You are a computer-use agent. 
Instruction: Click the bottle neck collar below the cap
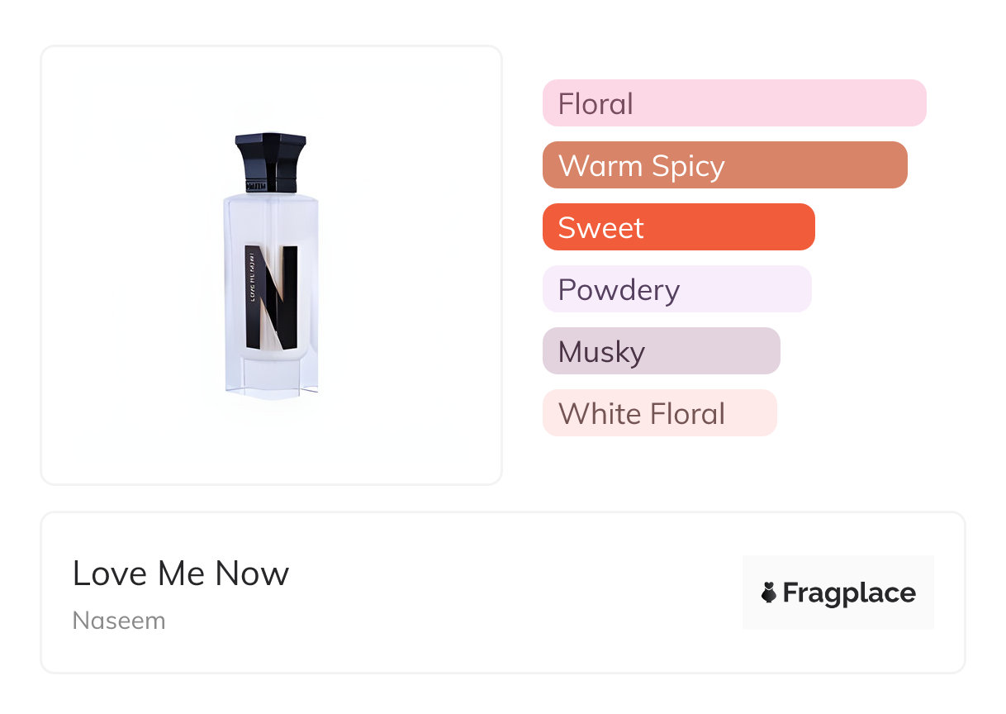pyautogui.click(x=270, y=185)
